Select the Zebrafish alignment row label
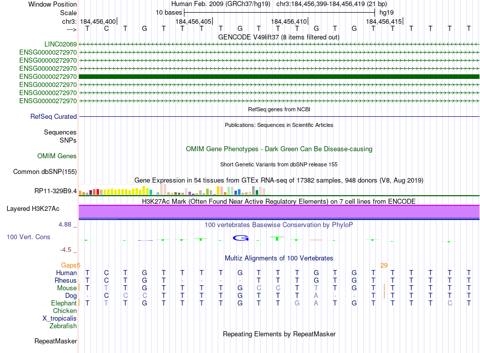Image resolution: width=480 pixels, height=353 pixels. [x=63, y=326]
